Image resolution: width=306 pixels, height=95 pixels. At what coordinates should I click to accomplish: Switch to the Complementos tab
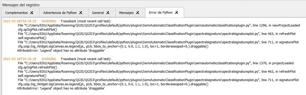pos(17,13)
